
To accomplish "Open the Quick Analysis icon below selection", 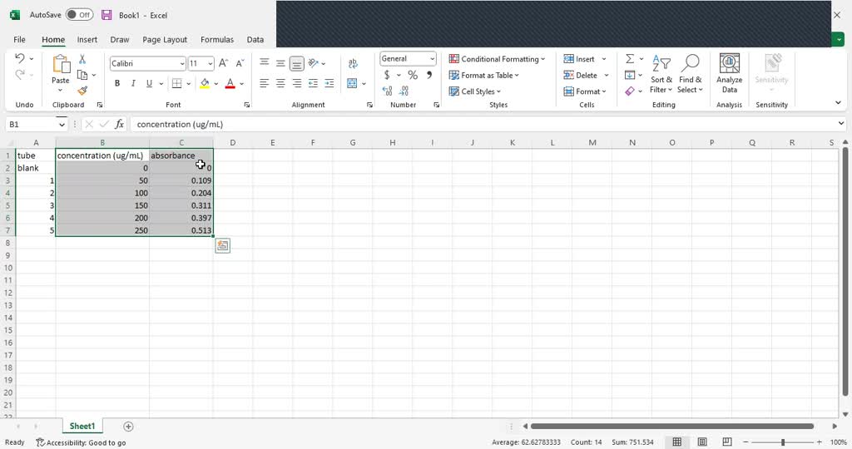I will [x=222, y=245].
